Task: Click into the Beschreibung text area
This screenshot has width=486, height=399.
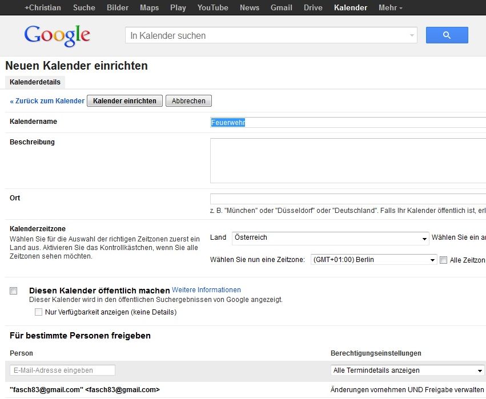Action: (348, 160)
